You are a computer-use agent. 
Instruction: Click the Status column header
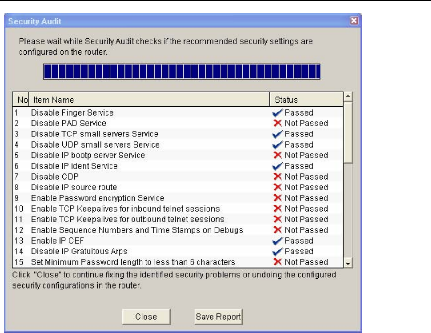pyautogui.click(x=306, y=100)
